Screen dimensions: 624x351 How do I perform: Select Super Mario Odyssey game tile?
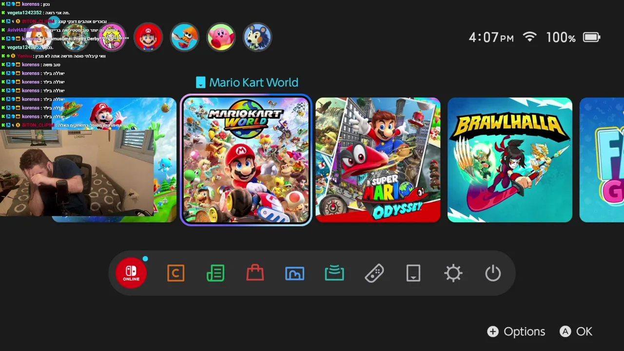pyautogui.click(x=378, y=160)
